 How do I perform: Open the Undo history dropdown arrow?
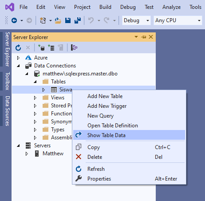pyautogui.click(x=99, y=20)
